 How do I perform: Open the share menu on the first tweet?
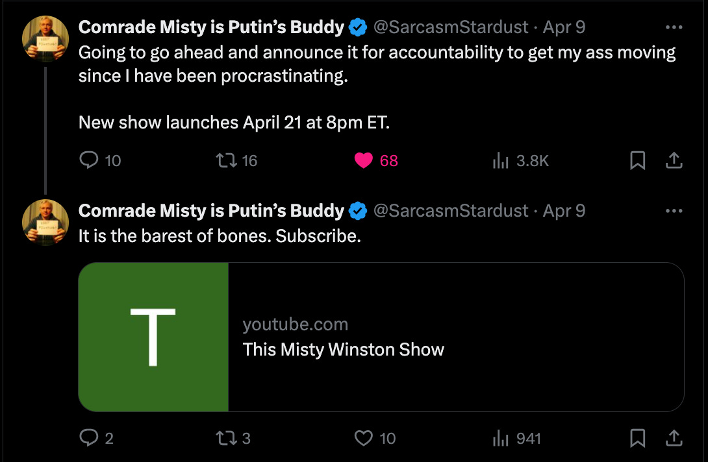click(674, 160)
